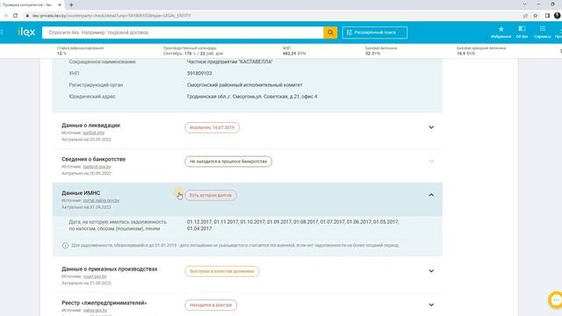Bookmark this page with star icon
This screenshot has height=316, width=562.
[x=536, y=16]
